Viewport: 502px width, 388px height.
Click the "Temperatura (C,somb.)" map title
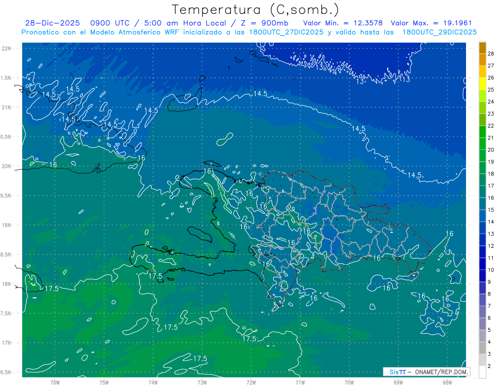[x=255, y=10]
